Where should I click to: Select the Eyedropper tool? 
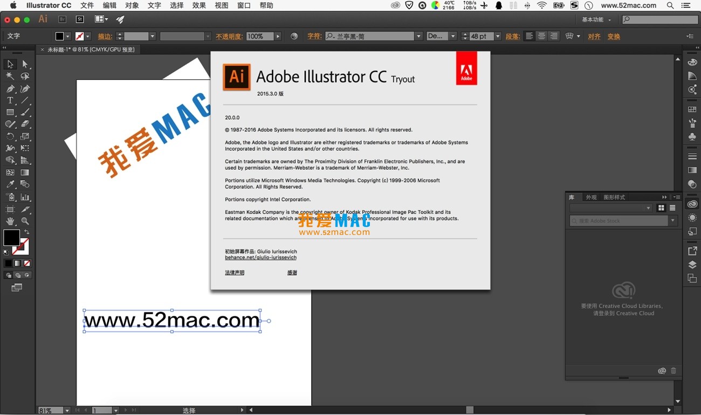click(10, 185)
